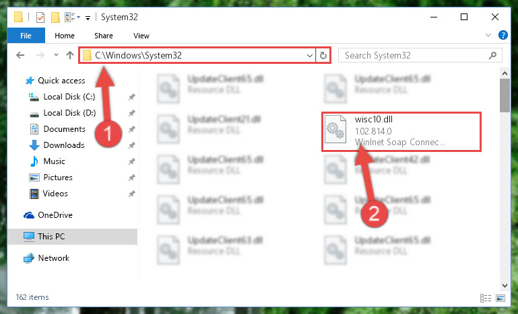Click the Search System32 field
The image size is (518, 314).
click(x=414, y=55)
